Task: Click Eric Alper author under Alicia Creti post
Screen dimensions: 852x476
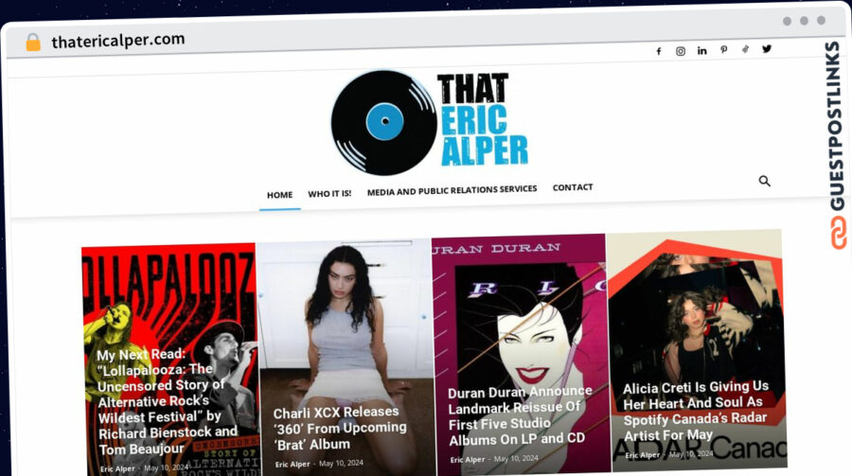Action: (x=642, y=455)
